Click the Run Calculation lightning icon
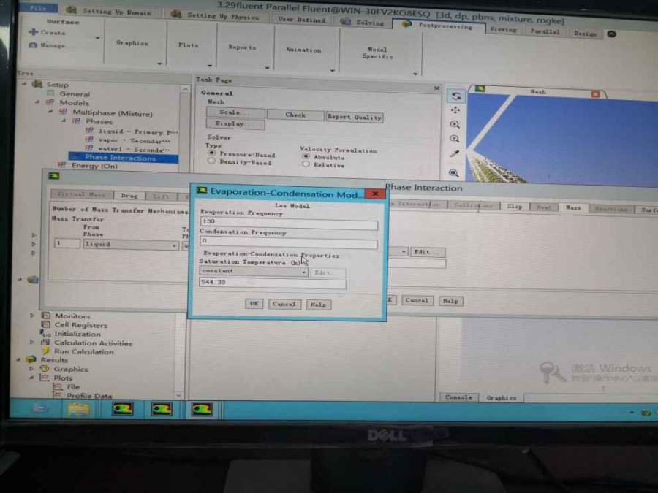This screenshot has height=493, width=658. coord(46,351)
